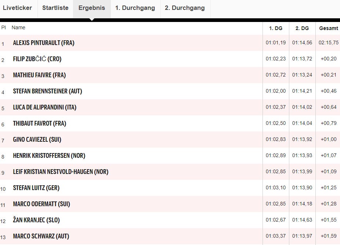Click the 1. DG column header
340x245 pixels.
[x=276, y=28]
